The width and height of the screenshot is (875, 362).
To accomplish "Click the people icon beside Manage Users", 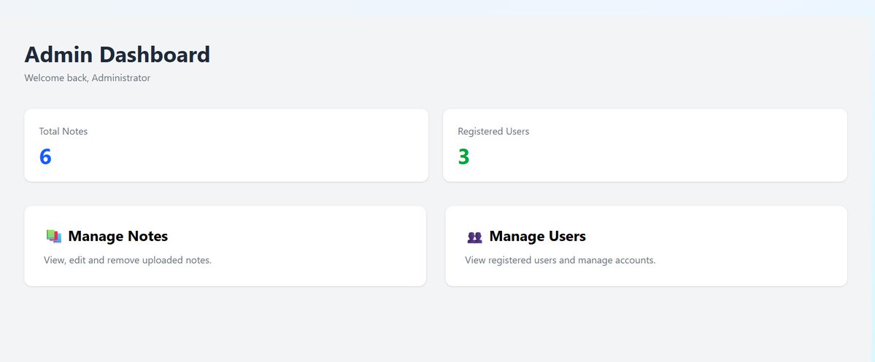I will [x=474, y=237].
